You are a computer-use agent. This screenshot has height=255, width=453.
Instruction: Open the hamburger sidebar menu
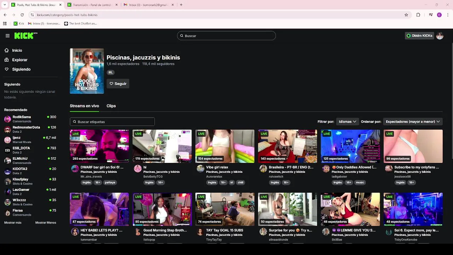point(7,36)
